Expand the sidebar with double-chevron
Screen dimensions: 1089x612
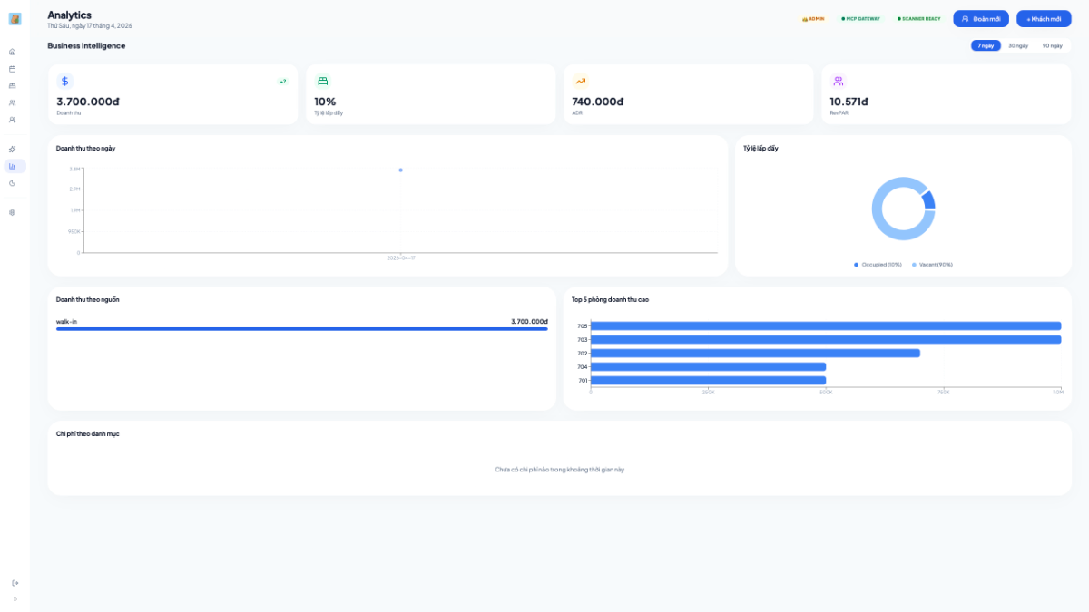click(x=15, y=598)
